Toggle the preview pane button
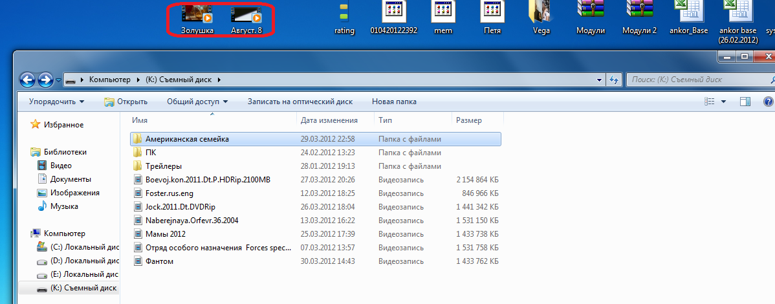Screen dimensions: 775x304 [745, 102]
